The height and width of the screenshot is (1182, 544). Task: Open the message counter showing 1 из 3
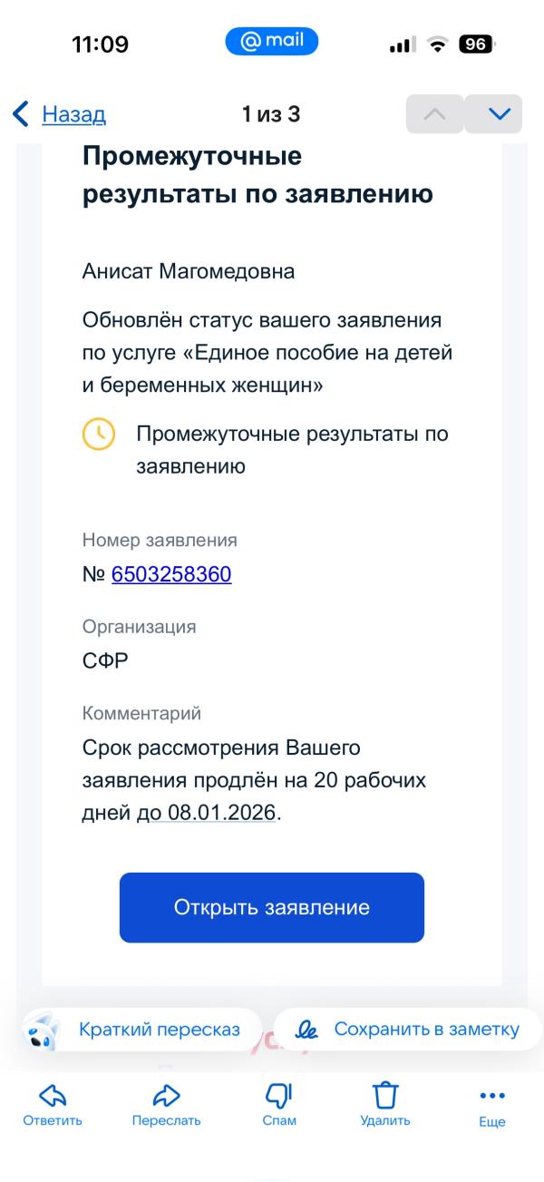(271, 112)
